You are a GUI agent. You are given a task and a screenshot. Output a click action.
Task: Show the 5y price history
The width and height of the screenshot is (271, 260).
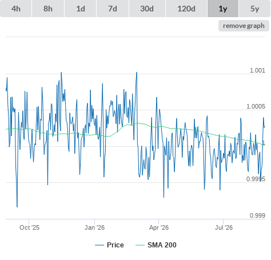[x=254, y=9]
